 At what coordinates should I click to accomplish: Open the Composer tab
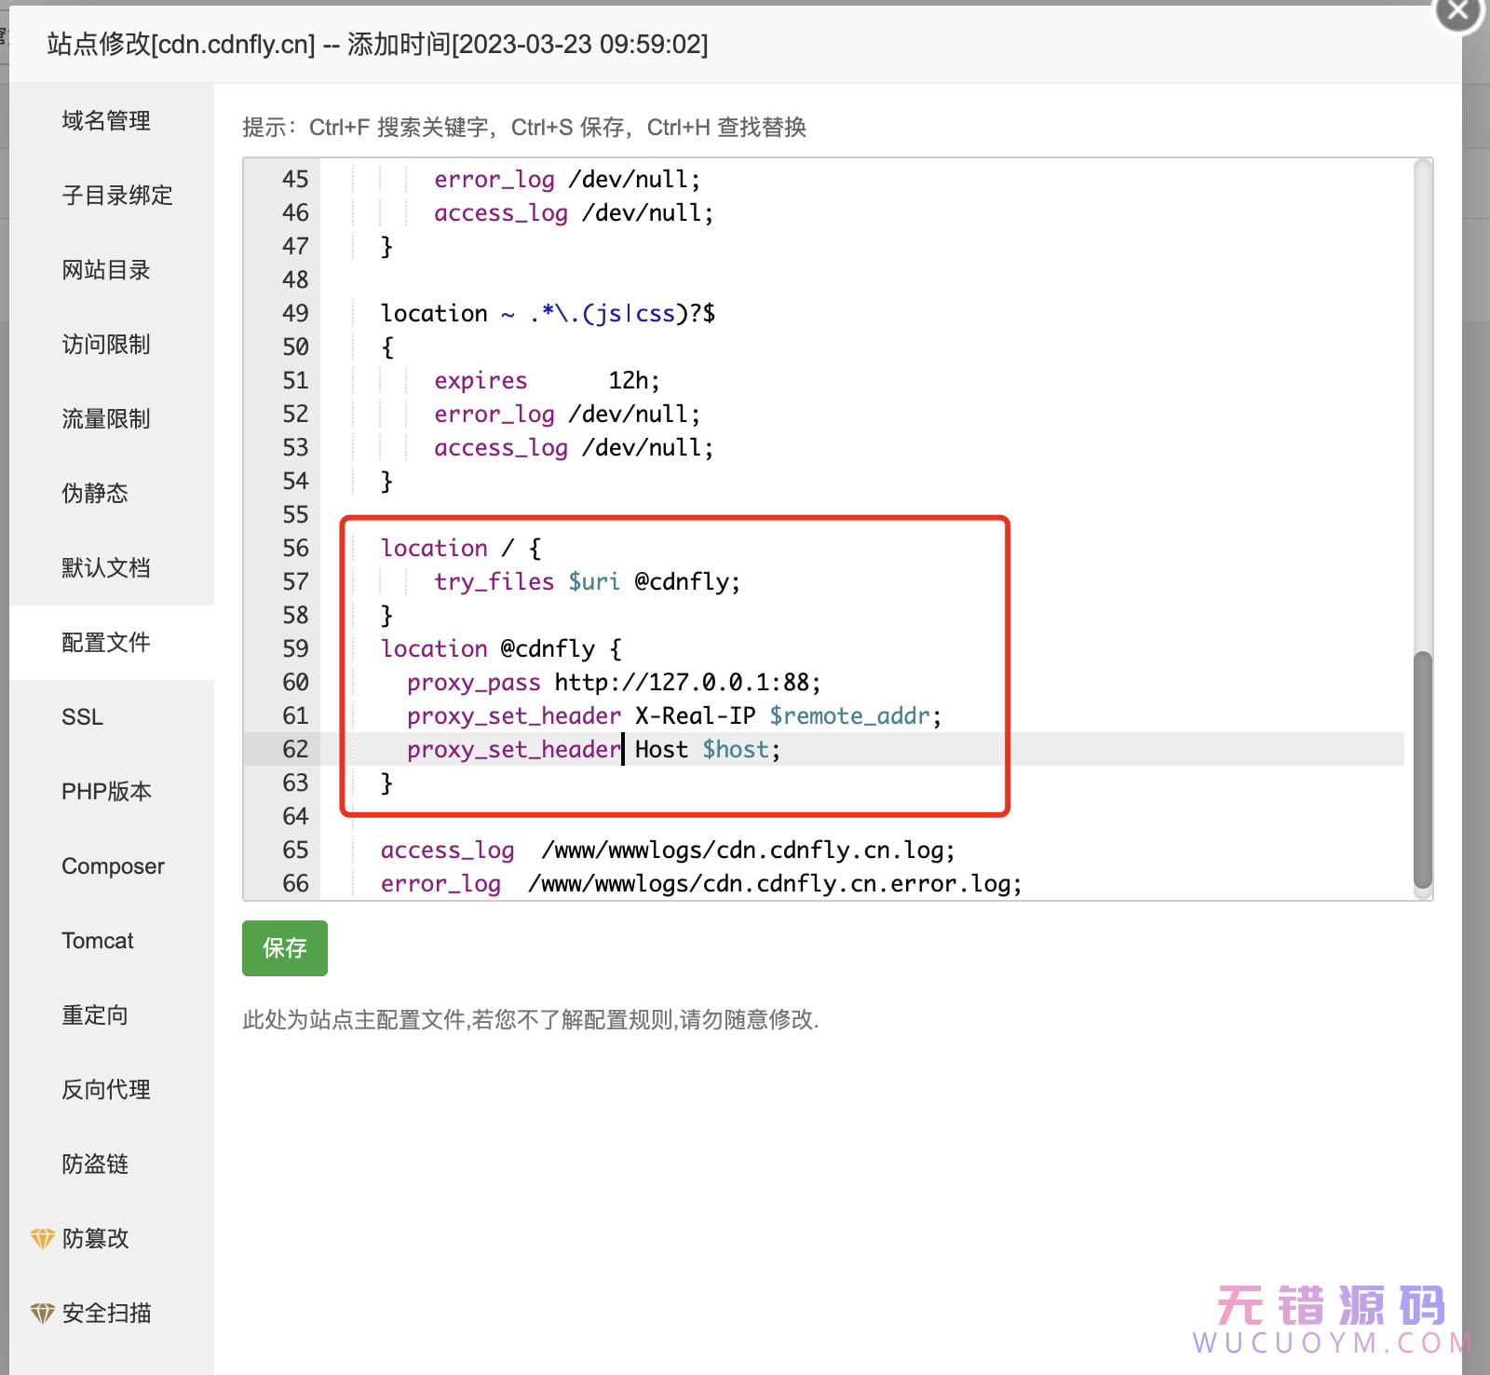click(x=113, y=866)
